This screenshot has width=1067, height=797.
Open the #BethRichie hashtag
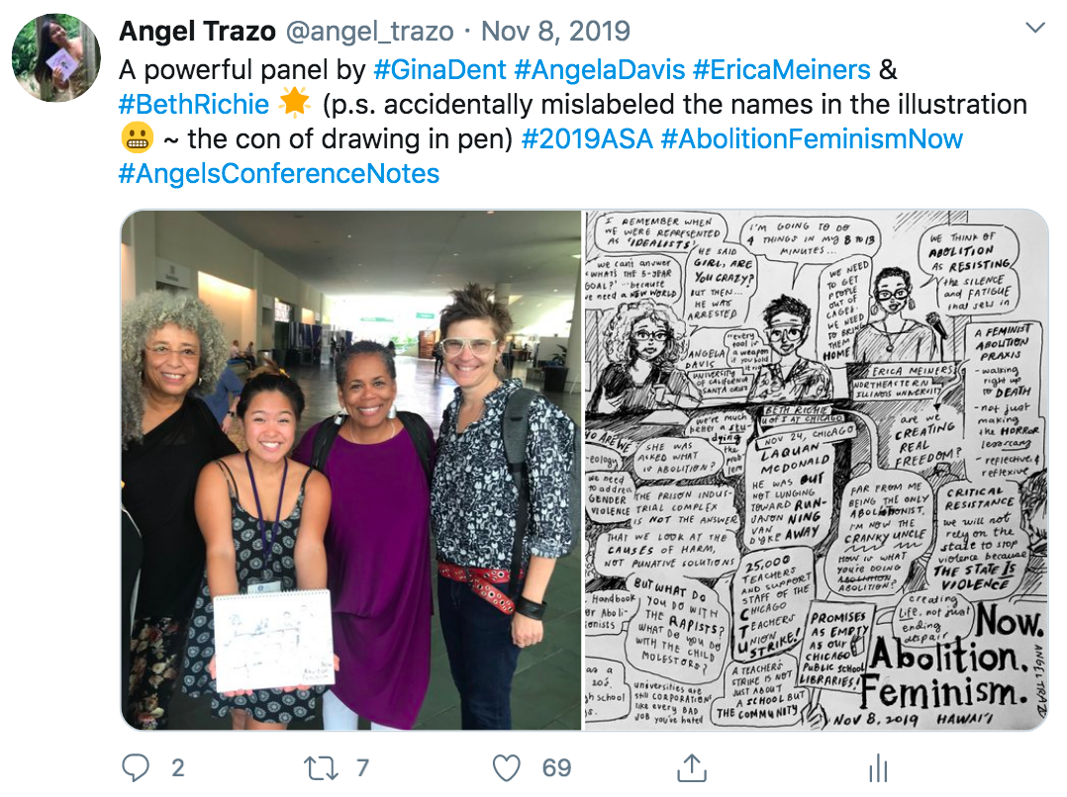pyautogui.click(x=194, y=104)
